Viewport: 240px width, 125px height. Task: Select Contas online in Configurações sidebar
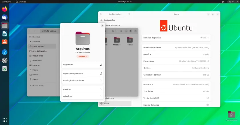point(115,20)
